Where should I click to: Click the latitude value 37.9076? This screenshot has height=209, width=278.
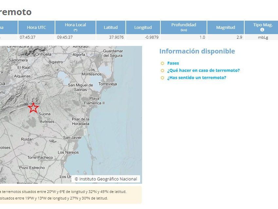(116, 37)
